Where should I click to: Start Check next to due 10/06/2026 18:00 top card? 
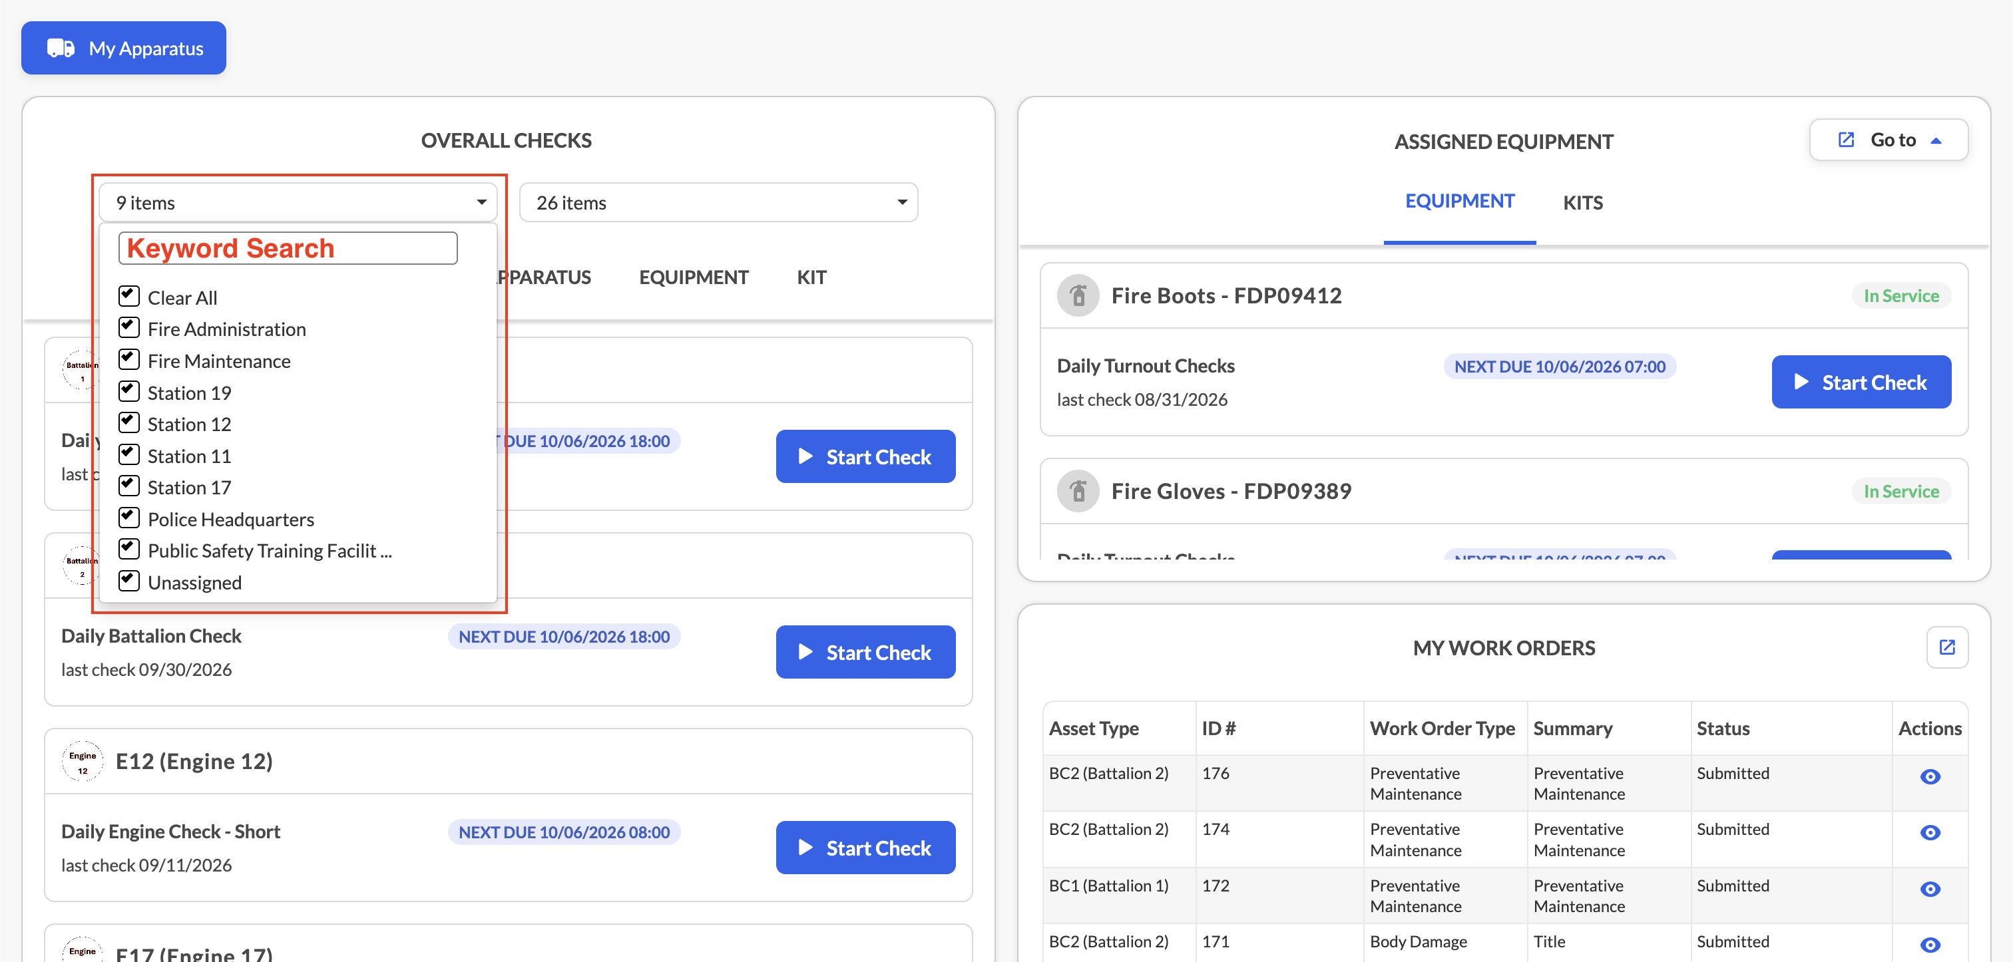865,456
